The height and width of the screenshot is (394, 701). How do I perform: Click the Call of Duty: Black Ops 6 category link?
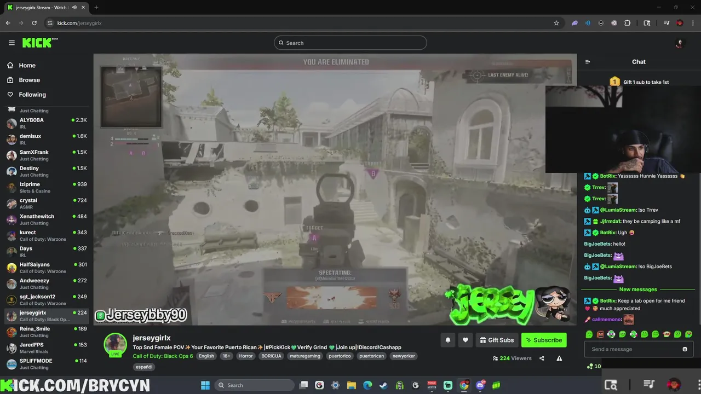(163, 356)
